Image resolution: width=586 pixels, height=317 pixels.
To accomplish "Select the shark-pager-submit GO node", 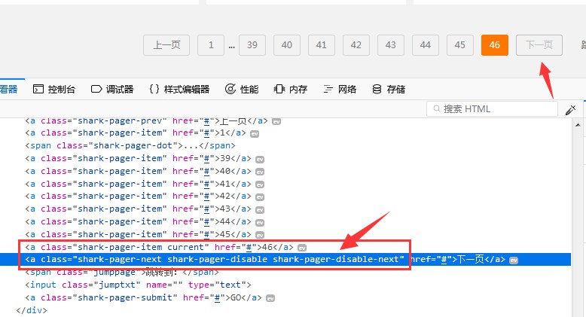I will [x=144, y=297].
